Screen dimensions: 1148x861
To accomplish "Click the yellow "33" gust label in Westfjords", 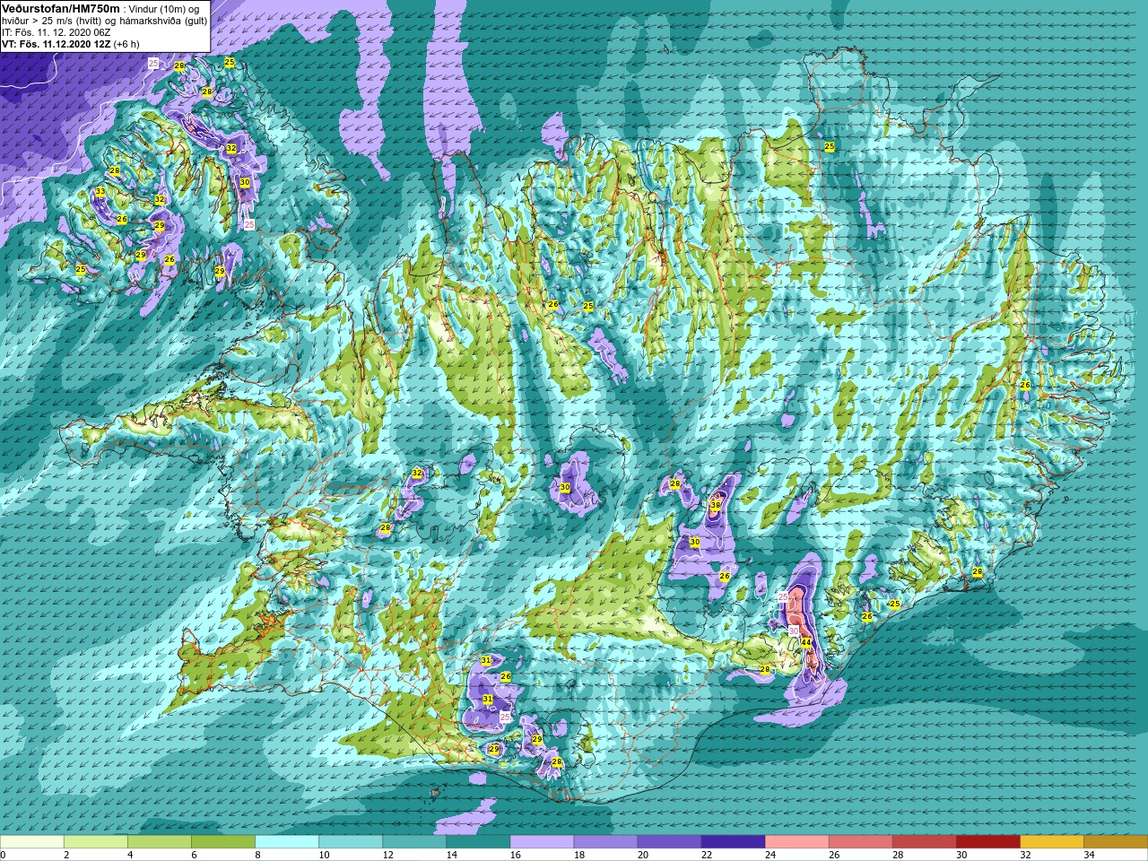I will 100,192.
